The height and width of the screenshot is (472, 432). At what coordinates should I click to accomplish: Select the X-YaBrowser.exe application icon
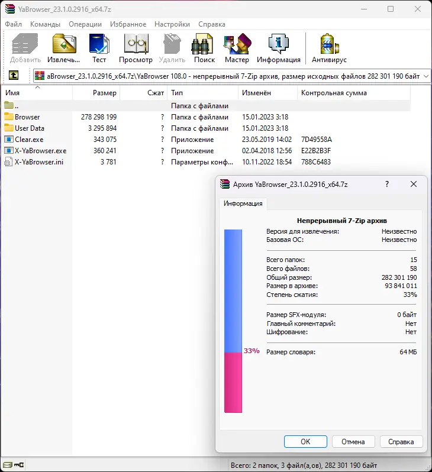tap(9, 150)
